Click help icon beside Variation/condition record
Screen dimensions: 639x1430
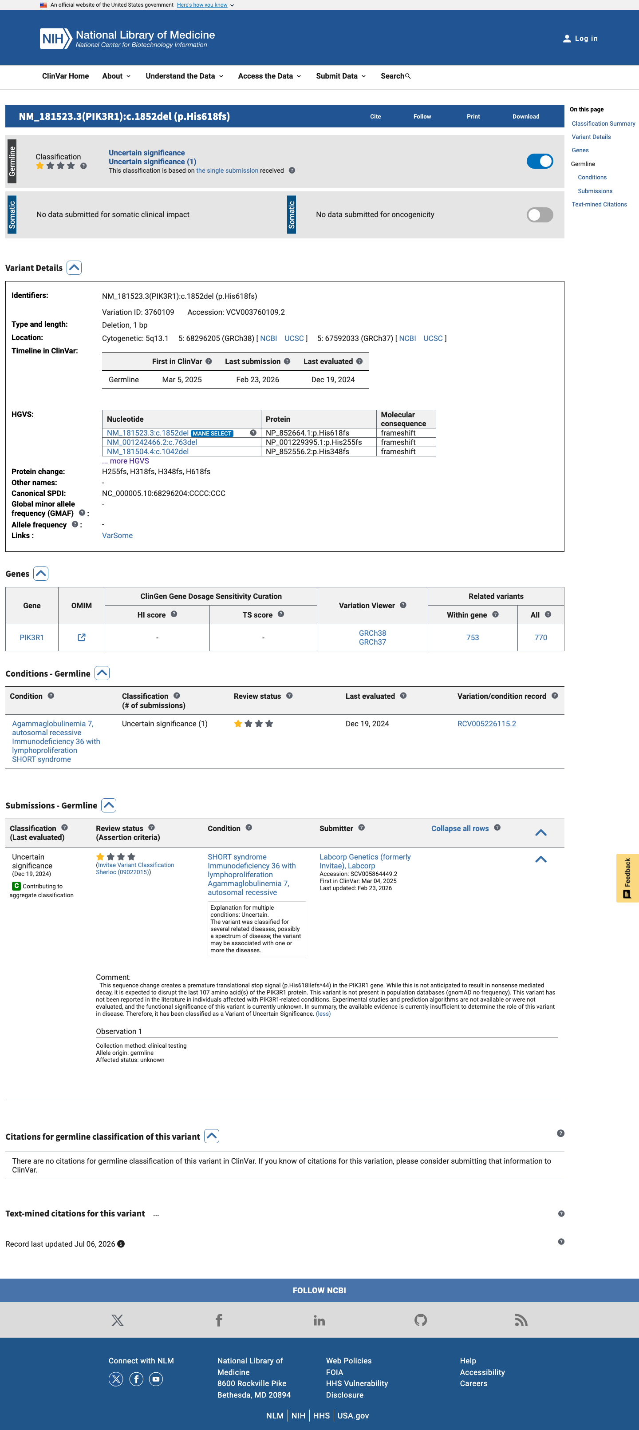pos(555,696)
